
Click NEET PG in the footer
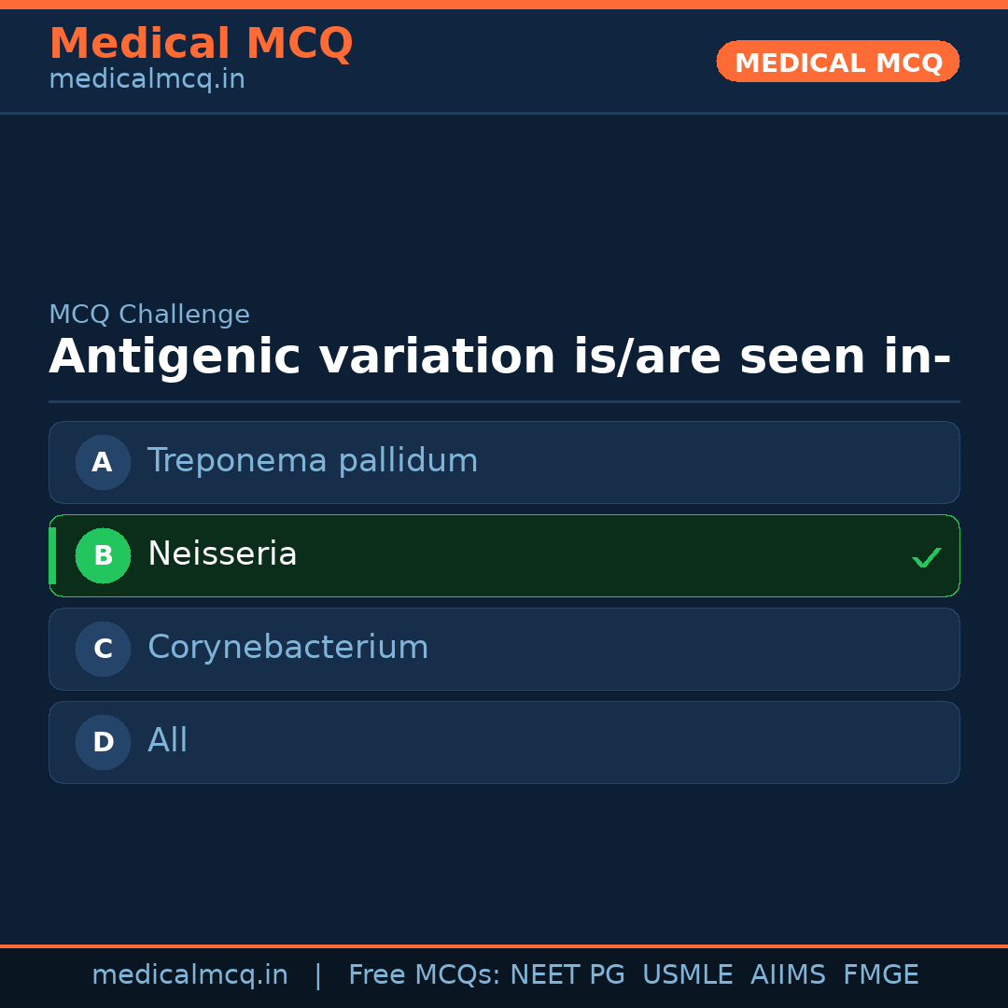tap(567, 975)
